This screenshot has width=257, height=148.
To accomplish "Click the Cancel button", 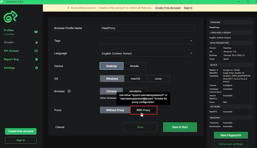I will (x=60, y=127).
